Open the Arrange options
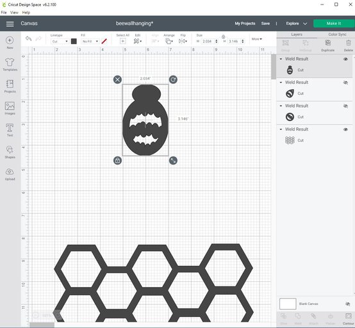355x328 pixels. point(169,41)
